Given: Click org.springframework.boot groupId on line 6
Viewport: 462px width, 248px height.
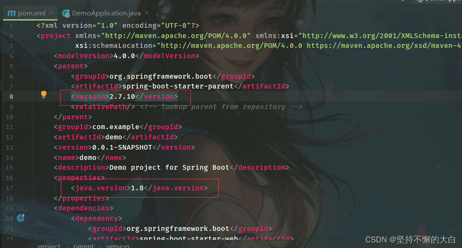Looking at the screenshot, I should [x=160, y=77].
